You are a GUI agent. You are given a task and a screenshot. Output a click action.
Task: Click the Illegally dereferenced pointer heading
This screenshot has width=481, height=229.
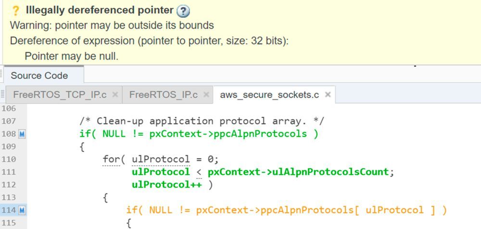click(100, 11)
